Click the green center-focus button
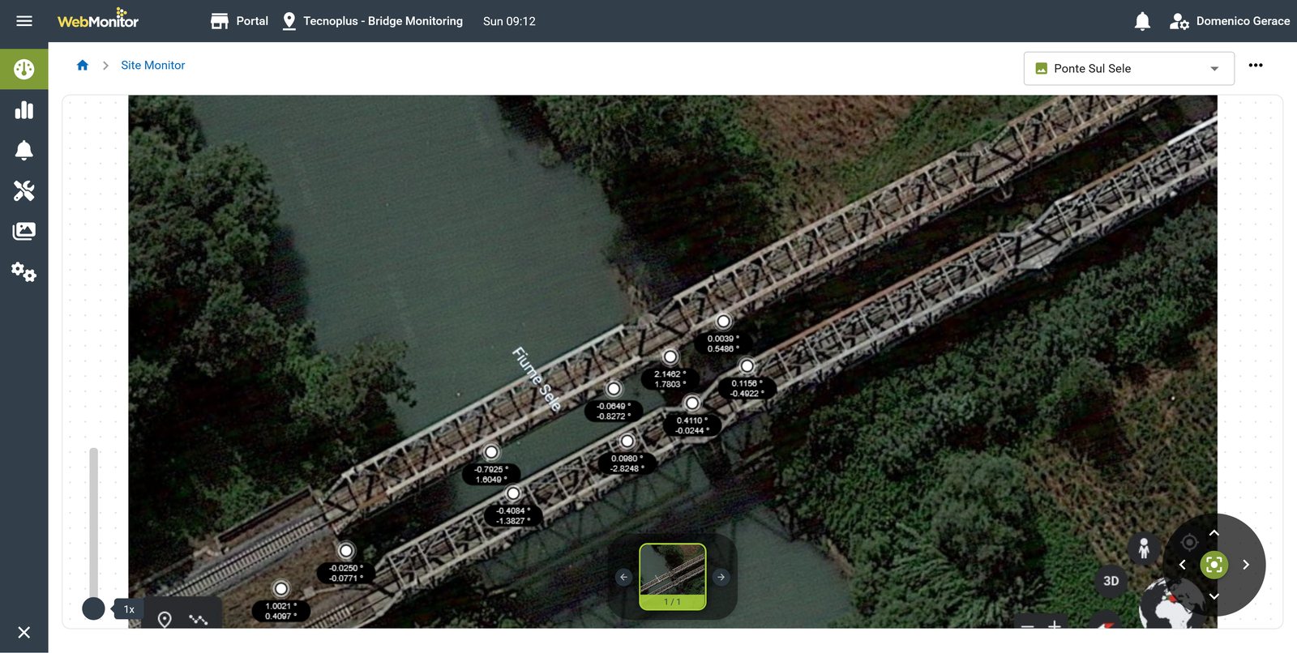Viewport: 1297px width, 653px height. (x=1214, y=565)
